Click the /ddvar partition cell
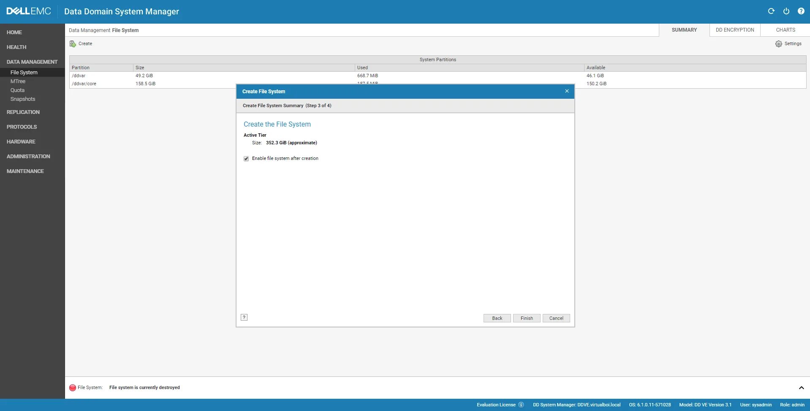Screen dimensions: 810x411 click(x=79, y=76)
